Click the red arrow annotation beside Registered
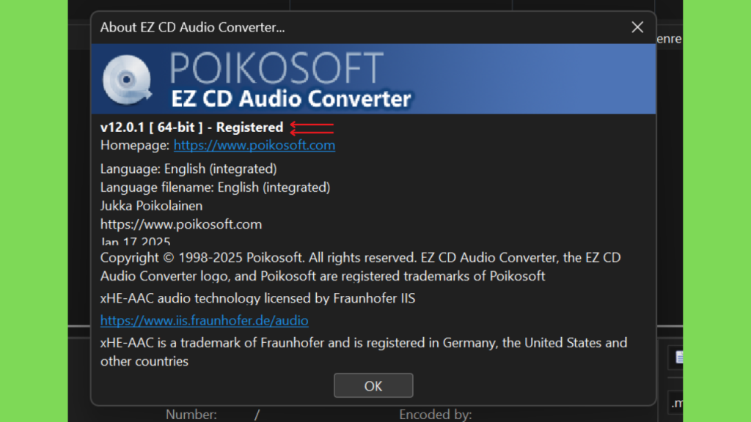 tap(312, 127)
